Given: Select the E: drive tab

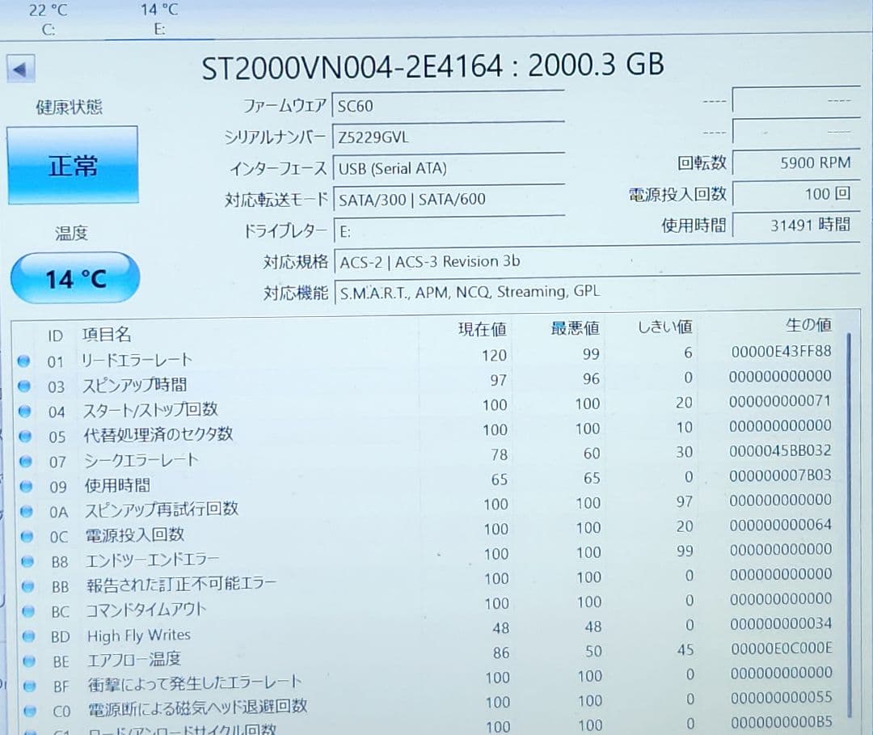Looking at the screenshot, I should [158, 18].
